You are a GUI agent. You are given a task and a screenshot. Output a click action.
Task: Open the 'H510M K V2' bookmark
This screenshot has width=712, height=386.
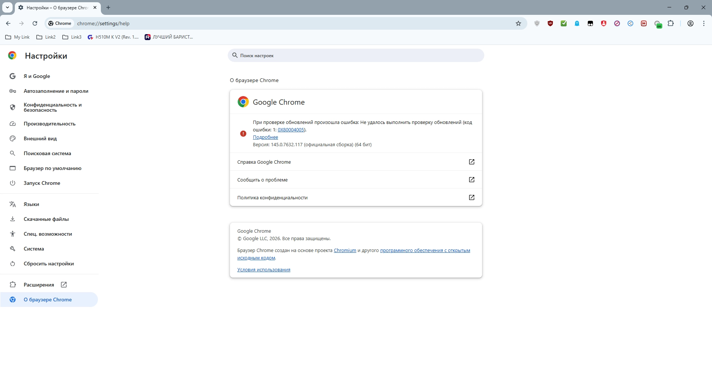[x=113, y=37]
